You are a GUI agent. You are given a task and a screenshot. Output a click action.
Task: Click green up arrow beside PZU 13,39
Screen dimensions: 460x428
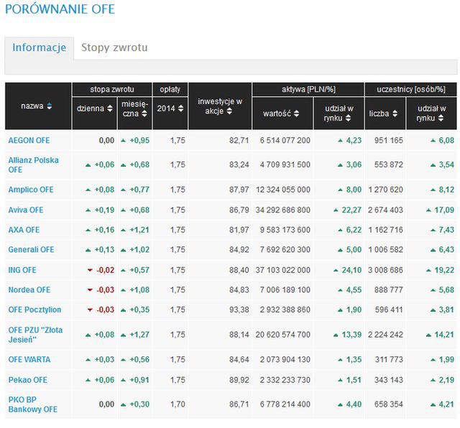[x=336, y=335]
